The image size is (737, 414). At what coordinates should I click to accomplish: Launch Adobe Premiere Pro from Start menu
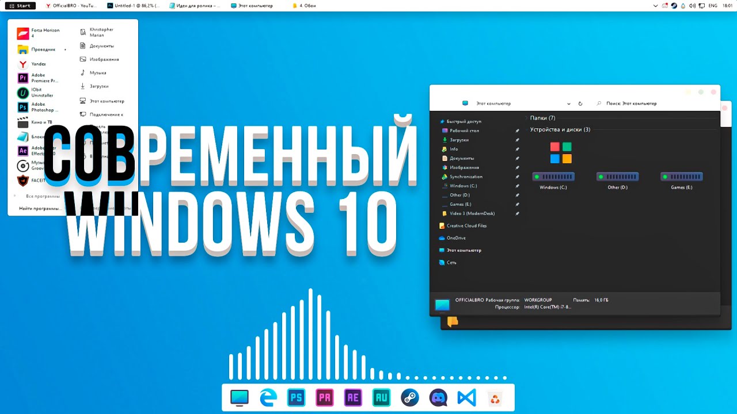[x=38, y=78]
